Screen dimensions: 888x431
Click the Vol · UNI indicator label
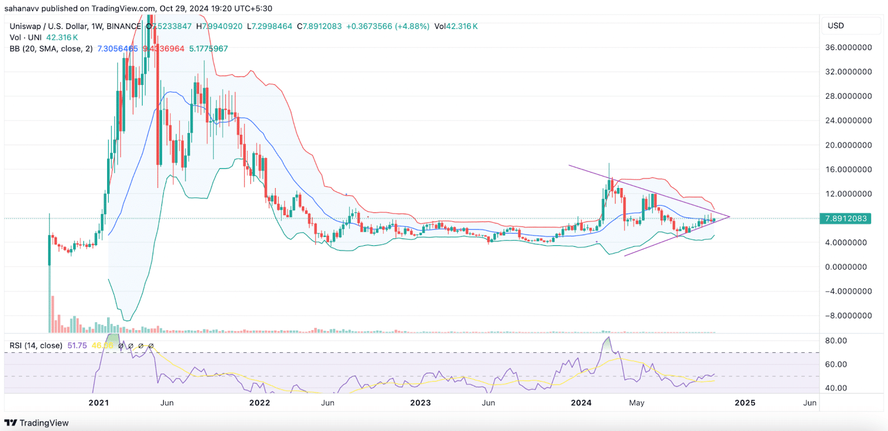(x=26, y=37)
